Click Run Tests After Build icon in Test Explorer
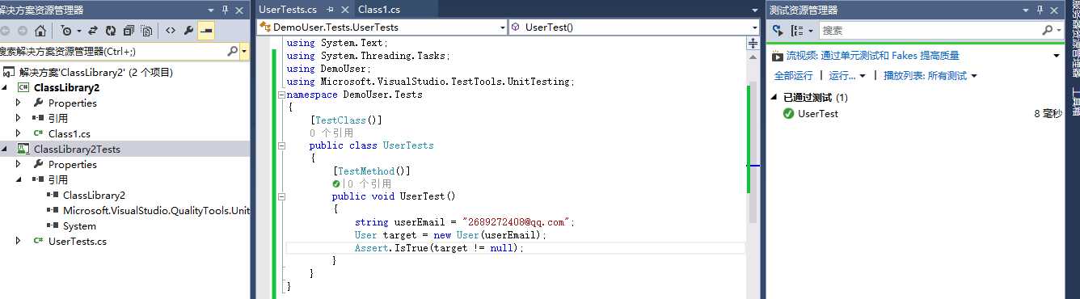The width and height of the screenshot is (1080, 299). tap(778, 31)
